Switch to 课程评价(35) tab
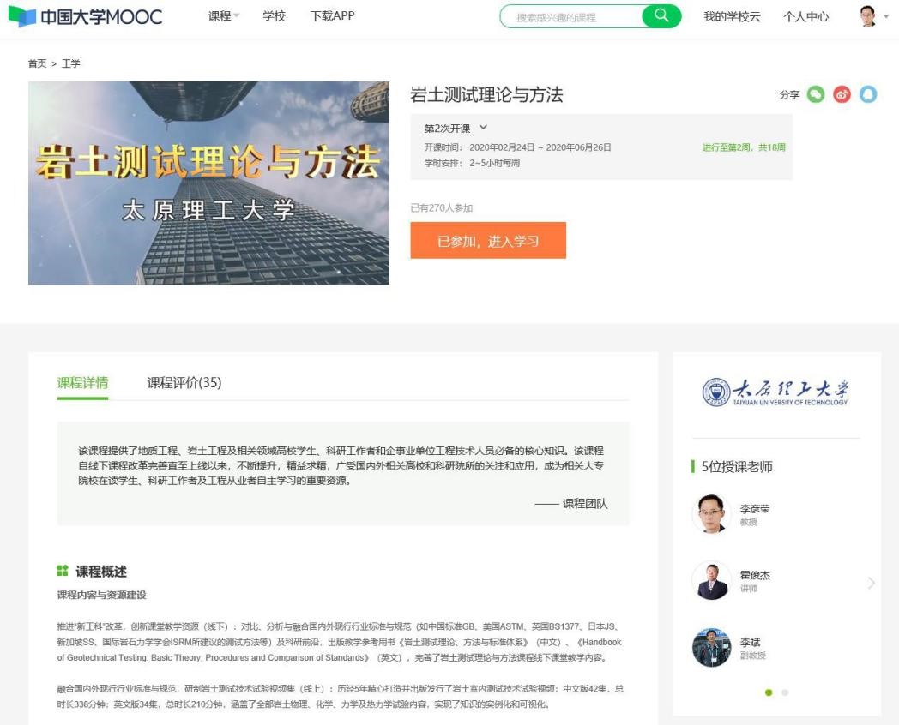The image size is (899, 725). pyautogui.click(x=184, y=383)
